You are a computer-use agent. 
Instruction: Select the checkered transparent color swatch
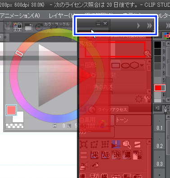14,126
